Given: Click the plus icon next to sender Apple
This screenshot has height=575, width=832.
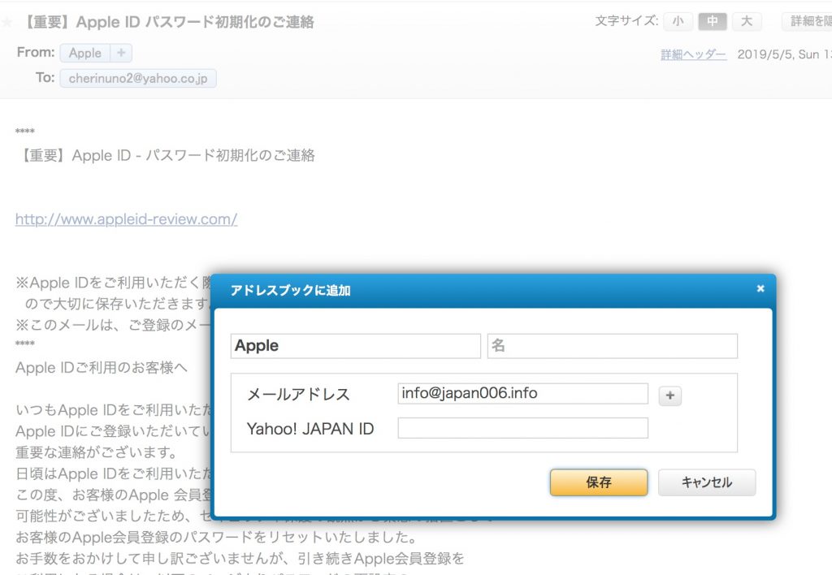Looking at the screenshot, I should click(x=121, y=54).
